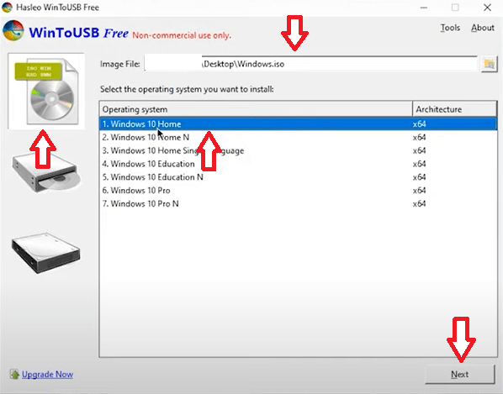This screenshot has height=394, width=503.
Task: Open the Tools menu
Action: pos(450,28)
